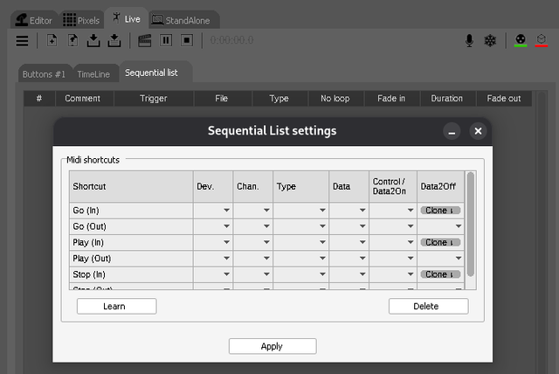Click the Duration column header
The width and height of the screenshot is (559, 374).
point(448,99)
